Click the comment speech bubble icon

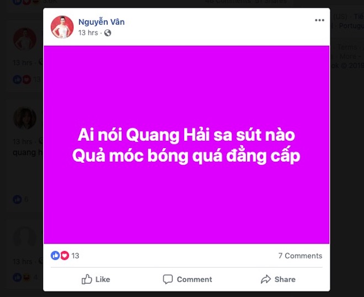(x=168, y=279)
